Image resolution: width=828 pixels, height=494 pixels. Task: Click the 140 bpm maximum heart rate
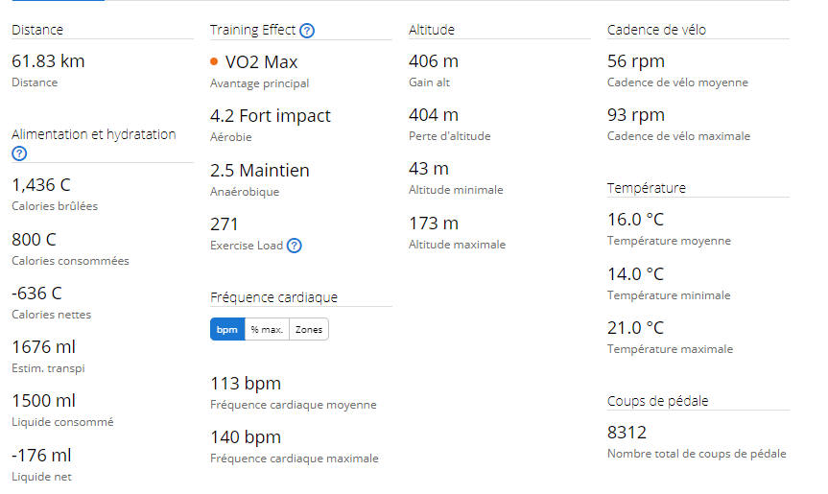click(x=246, y=437)
